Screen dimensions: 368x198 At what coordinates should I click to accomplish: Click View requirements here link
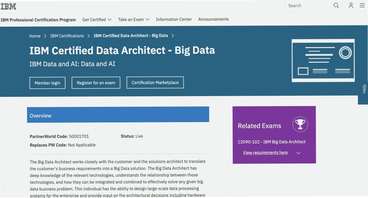(265, 153)
